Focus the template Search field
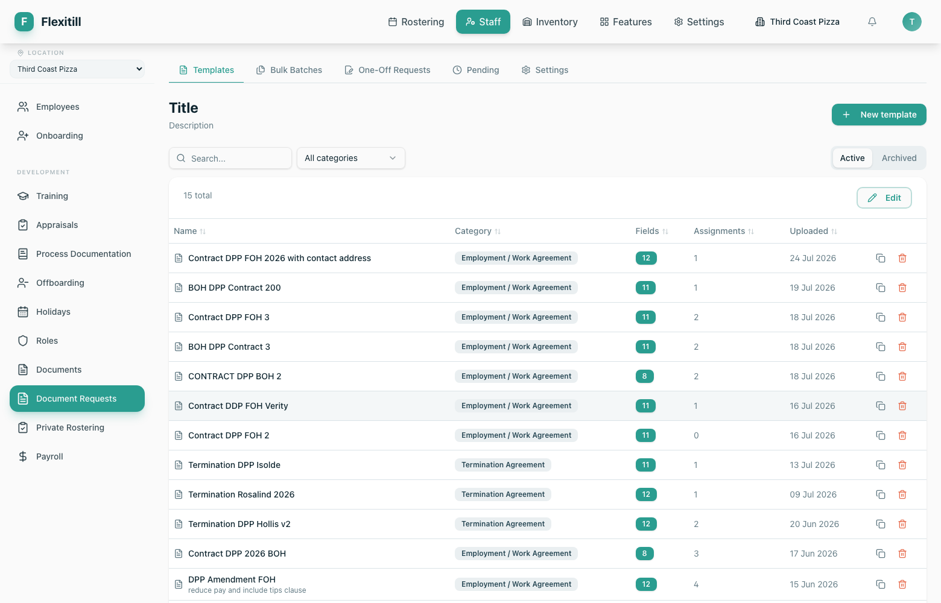The height and width of the screenshot is (603, 941). point(230,158)
